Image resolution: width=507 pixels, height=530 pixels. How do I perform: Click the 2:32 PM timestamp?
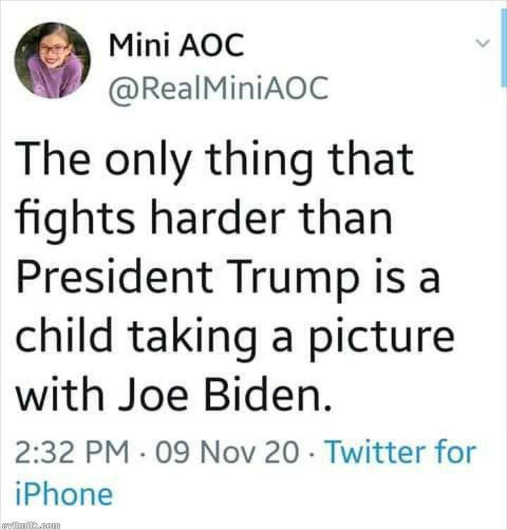(72, 452)
